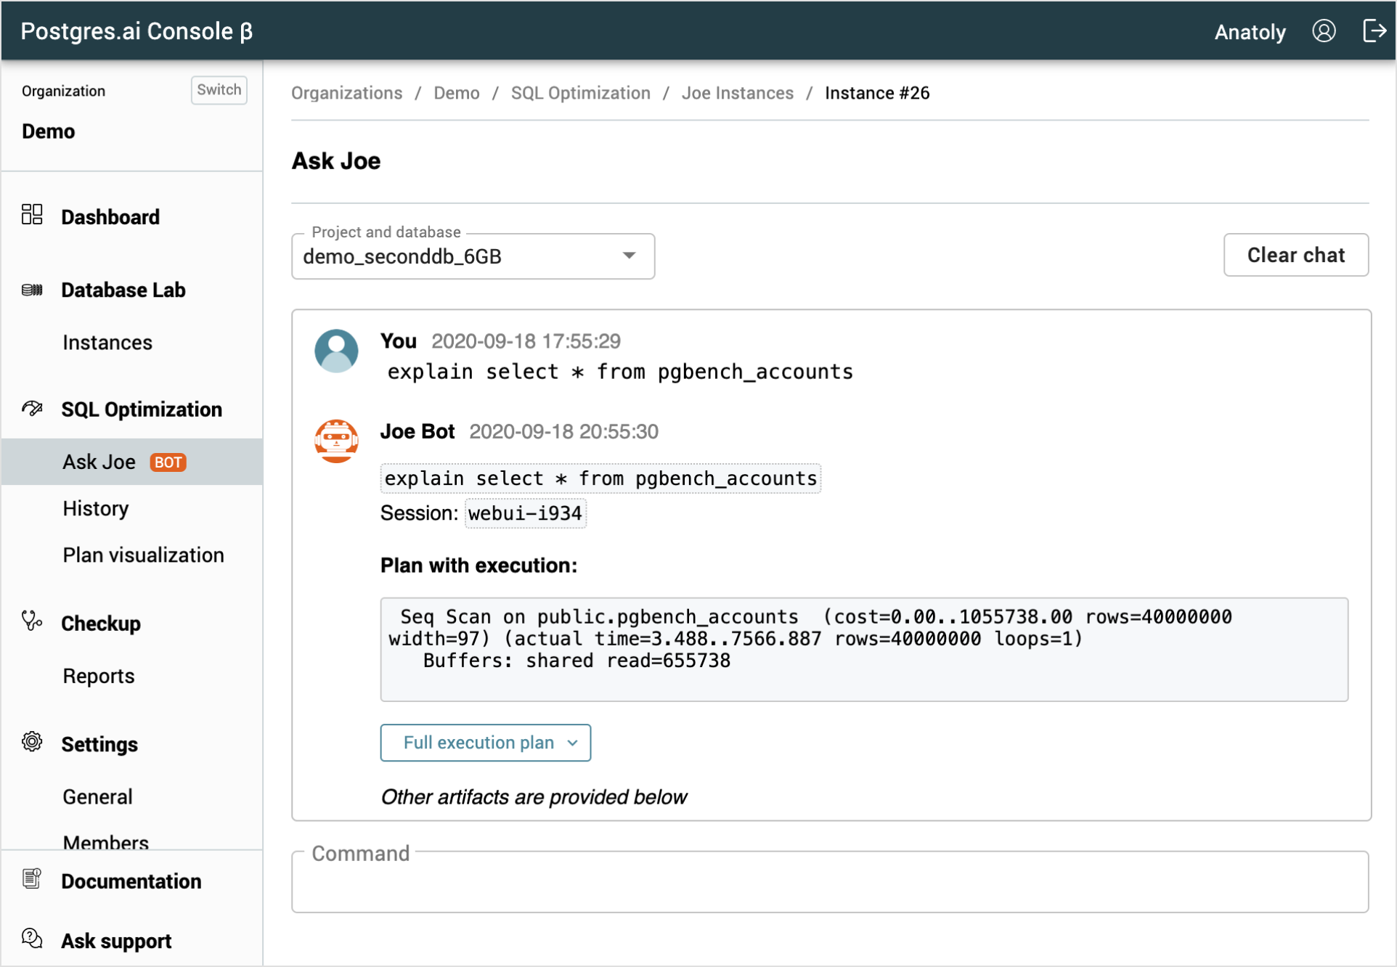
Task: Click the Organizations breadcrumb link
Action: (346, 93)
